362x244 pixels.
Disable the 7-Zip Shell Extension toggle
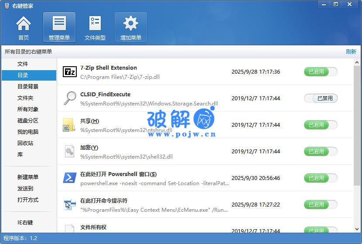pos(321,72)
